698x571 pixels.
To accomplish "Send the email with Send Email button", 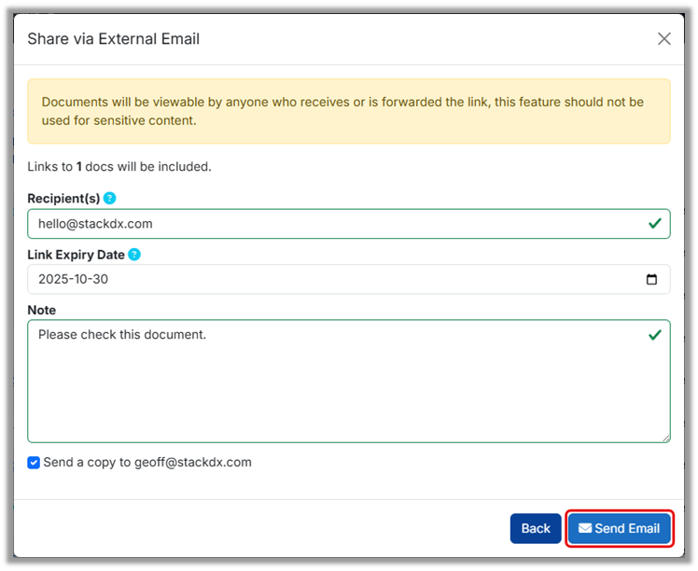I will 620,528.
